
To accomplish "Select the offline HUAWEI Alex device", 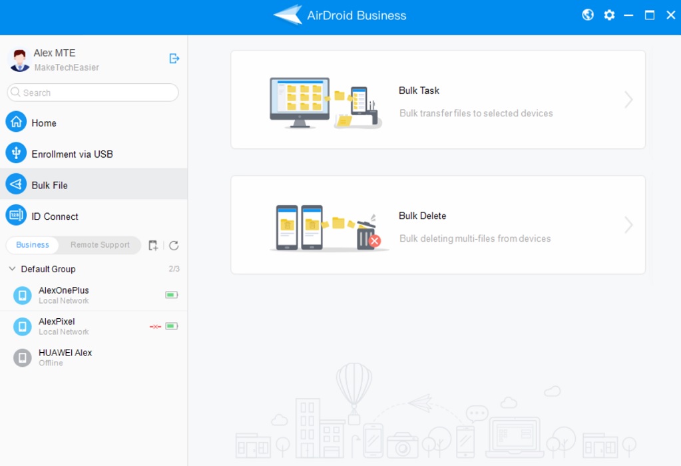I will [x=65, y=357].
